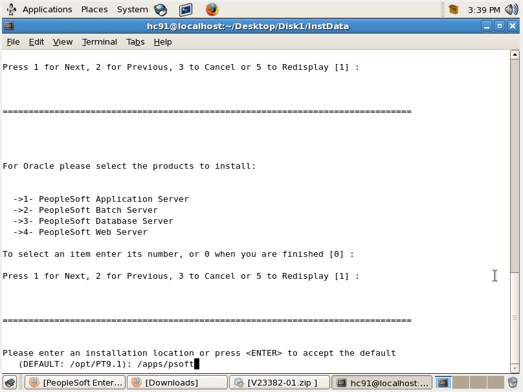The height and width of the screenshot is (392, 523).
Task: Open the System menu
Action: tap(132, 9)
